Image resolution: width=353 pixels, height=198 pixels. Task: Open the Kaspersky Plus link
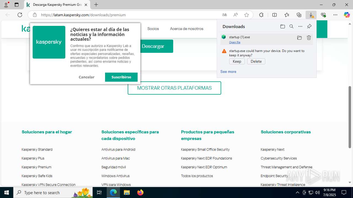(x=33, y=158)
